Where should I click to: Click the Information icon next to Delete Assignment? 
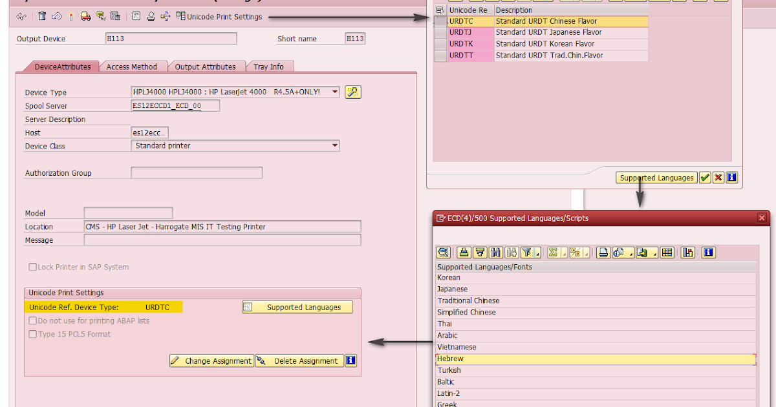[350, 360]
